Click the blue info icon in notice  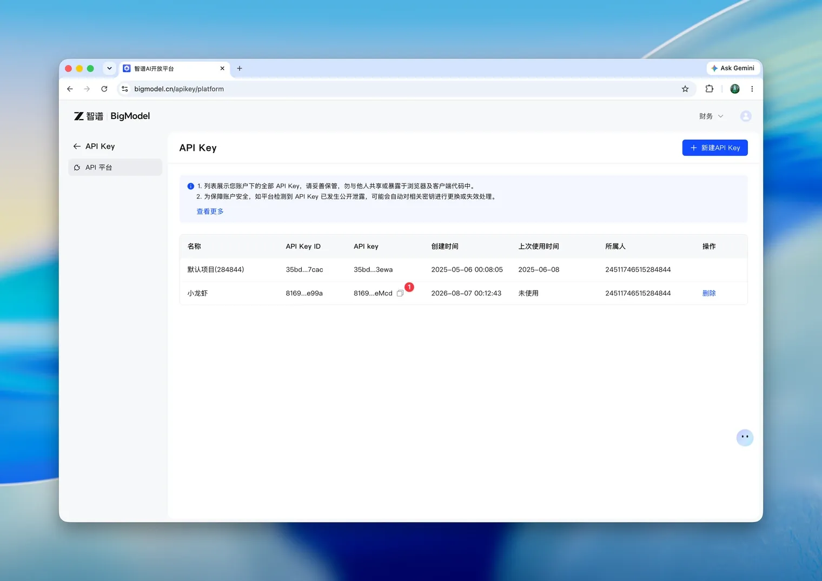(190, 186)
